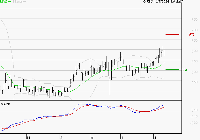The width and height of the screenshot is (200, 140).
Task: Click the last J month marker
Action: coord(155,138)
